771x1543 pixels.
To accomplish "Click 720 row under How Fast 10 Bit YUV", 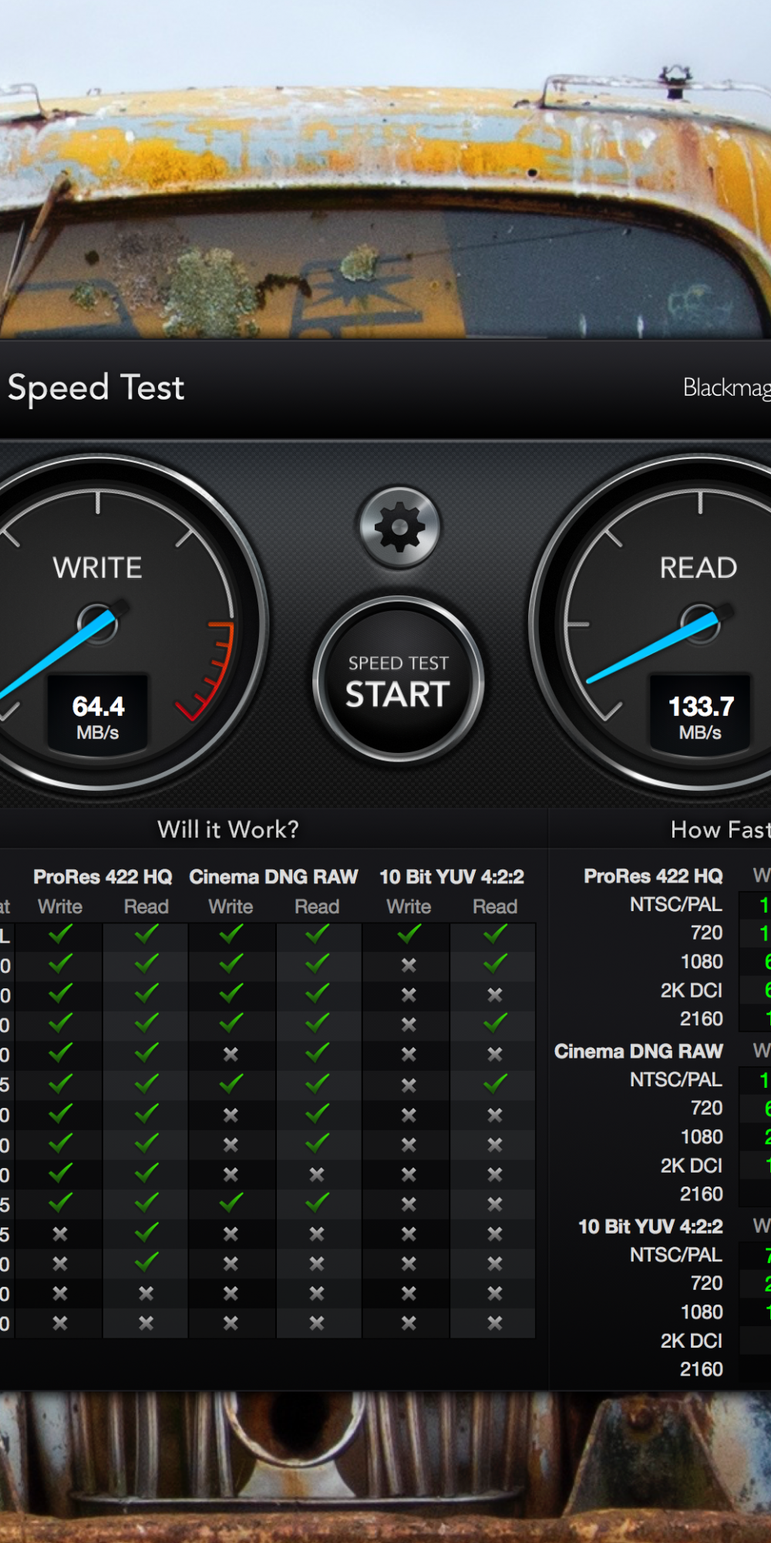I will [706, 1283].
